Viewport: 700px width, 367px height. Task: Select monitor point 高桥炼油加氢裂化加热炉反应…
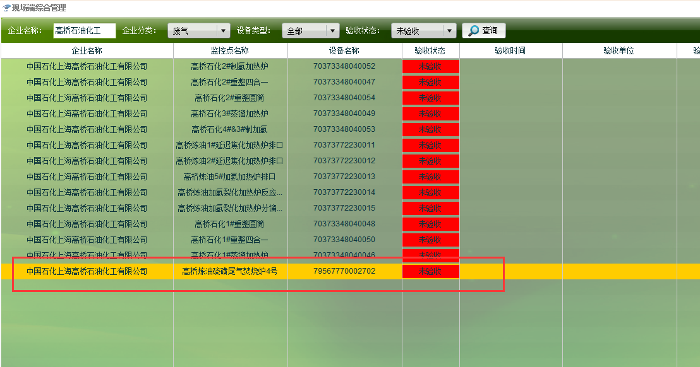point(230,192)
